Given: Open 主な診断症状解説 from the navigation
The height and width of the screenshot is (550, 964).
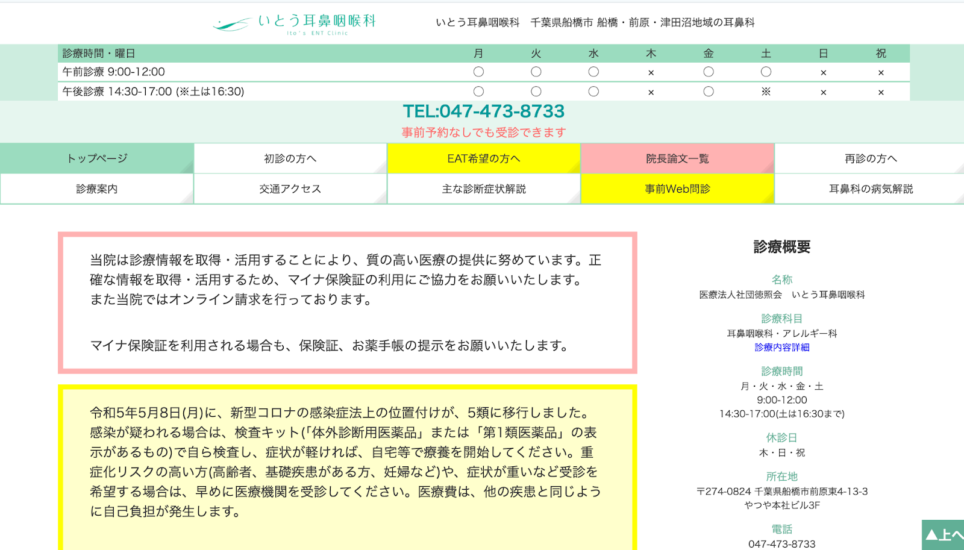Looking at the screenshot, I should click(484, 189).
